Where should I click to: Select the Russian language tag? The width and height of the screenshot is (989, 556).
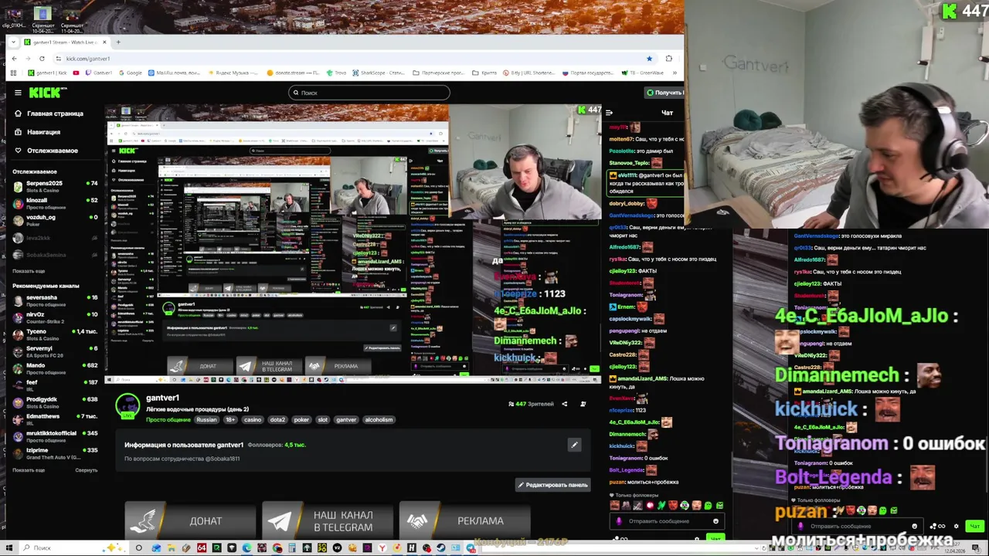[x=206, y=419]
